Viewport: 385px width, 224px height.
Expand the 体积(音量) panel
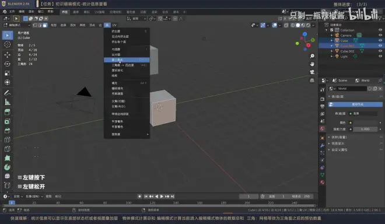click(339, 137)
